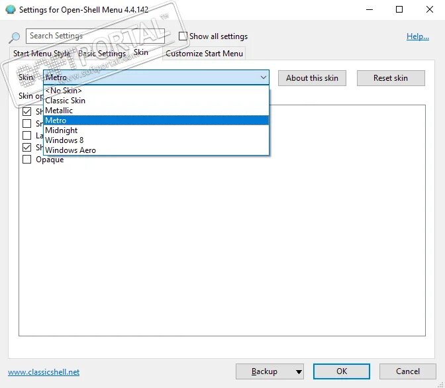Toggle the second skin option checkbox
Viewport: 445px width, 388px height.
(26, 123)
